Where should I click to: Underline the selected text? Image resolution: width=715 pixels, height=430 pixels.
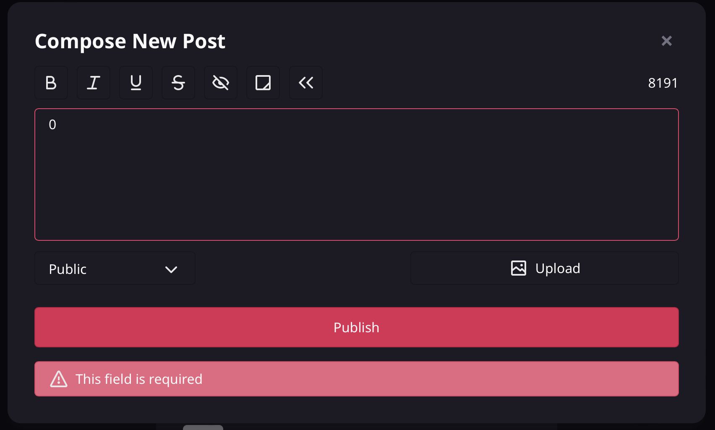[x=136, y=83]
